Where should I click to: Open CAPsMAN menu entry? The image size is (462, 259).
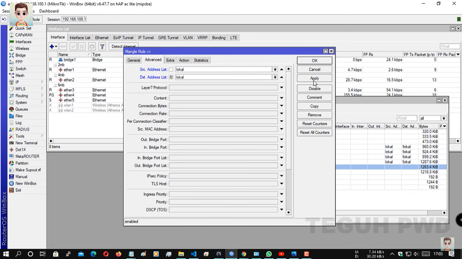(x=24, y=35)
